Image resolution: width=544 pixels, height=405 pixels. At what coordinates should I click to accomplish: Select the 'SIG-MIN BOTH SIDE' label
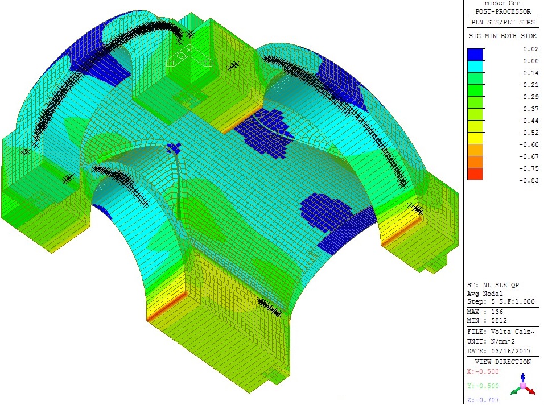(502, 36)
